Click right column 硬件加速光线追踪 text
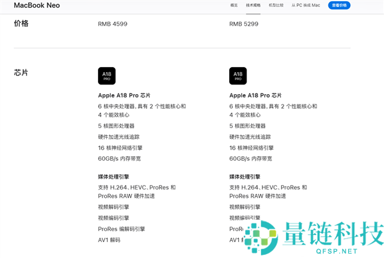This screenshot has height=258, width=384. point(250,137)
